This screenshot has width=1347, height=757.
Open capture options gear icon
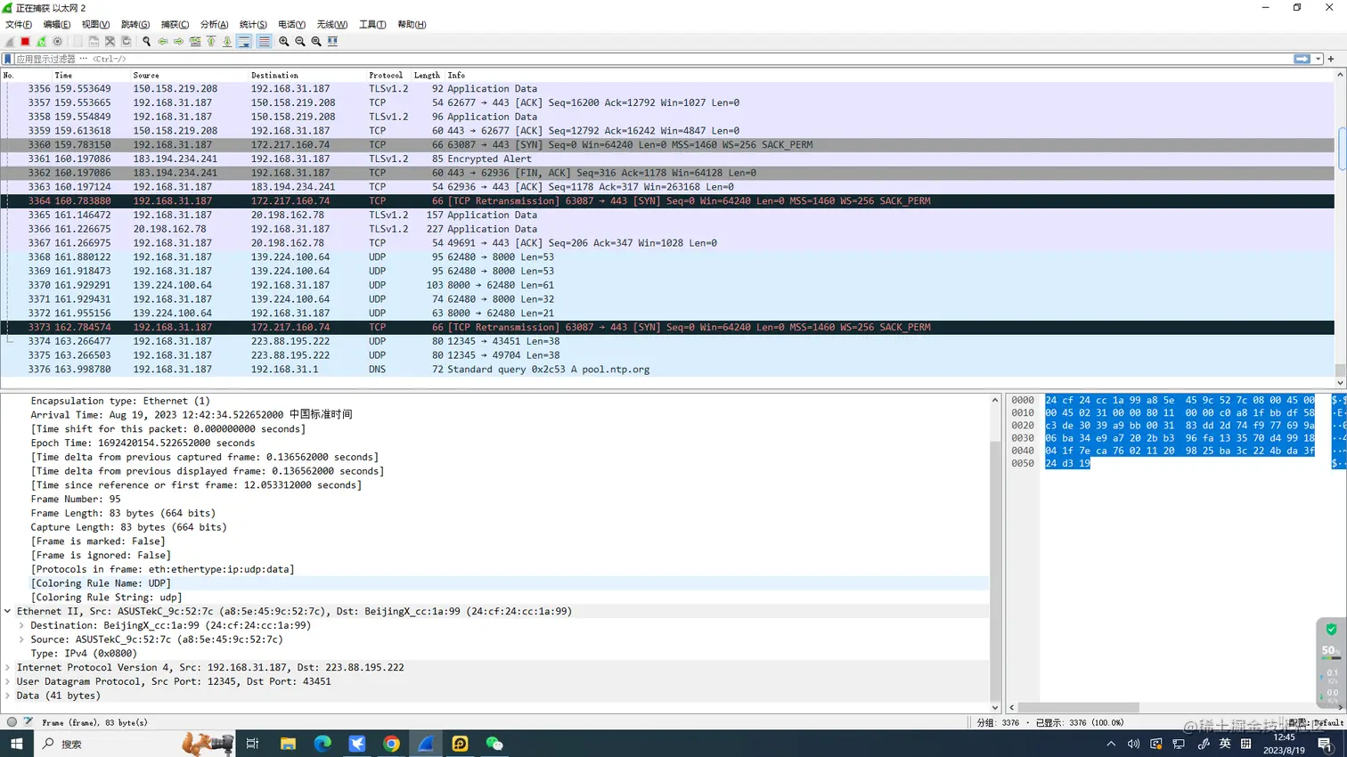pyautogui.click(x=58, y=41)
